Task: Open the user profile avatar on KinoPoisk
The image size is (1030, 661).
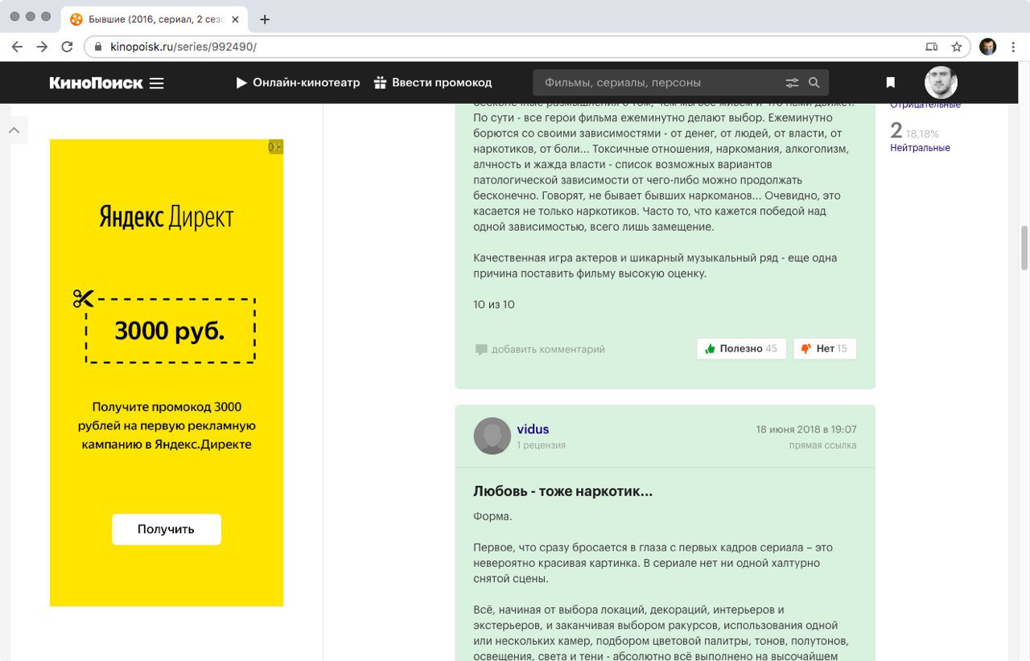Action: pos(941,82)
